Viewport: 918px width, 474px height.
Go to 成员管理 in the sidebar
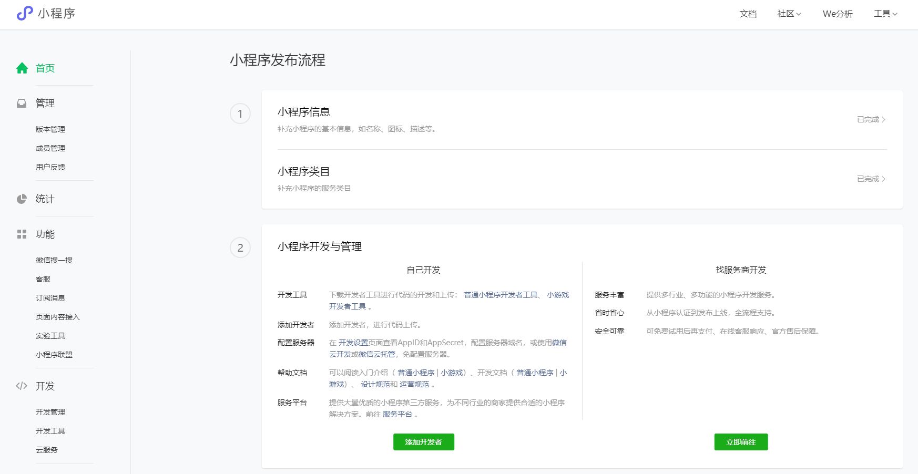(50, 148)
